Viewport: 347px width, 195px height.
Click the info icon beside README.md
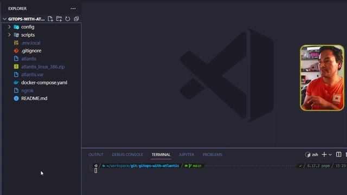[x=16, y=99]
